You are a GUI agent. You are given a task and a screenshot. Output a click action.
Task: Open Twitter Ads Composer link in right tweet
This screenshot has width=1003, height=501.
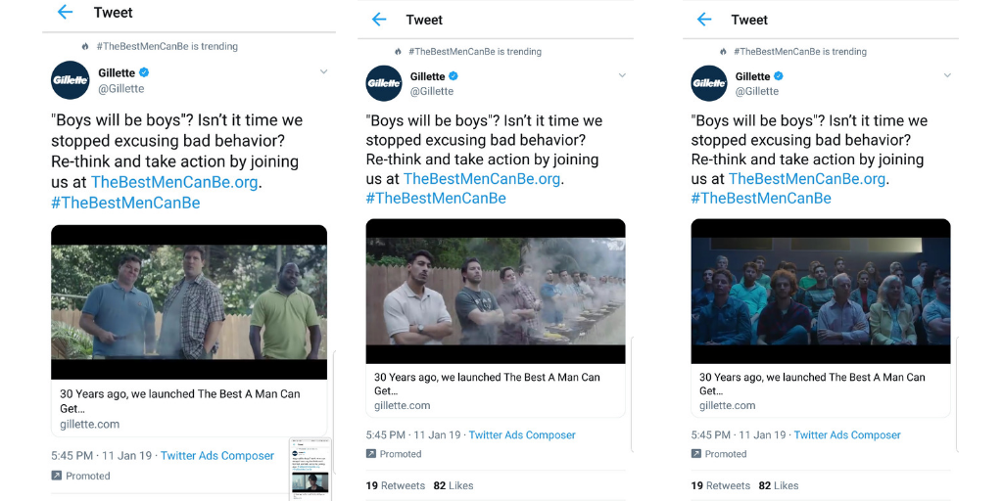pos(847,434)
